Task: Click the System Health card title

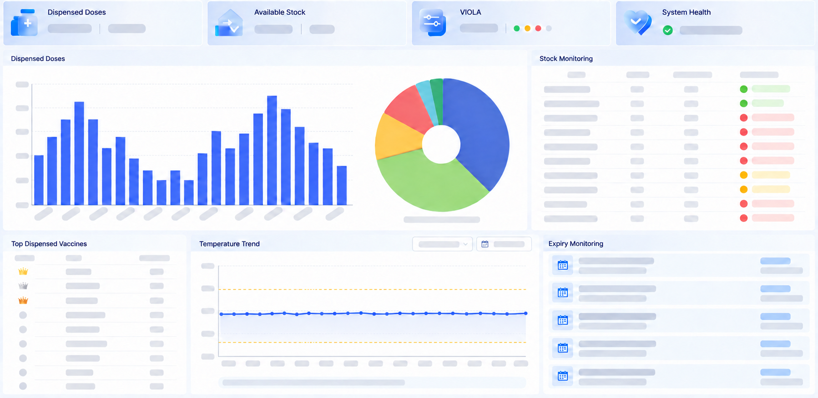Action: pyautogui.click(x=687, y=12)
